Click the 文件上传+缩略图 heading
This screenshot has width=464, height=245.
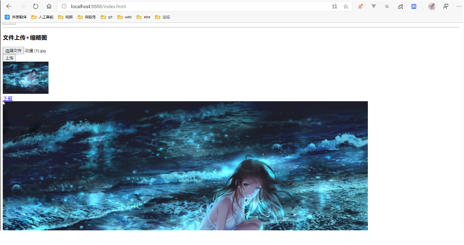pyautogui.click(x=25, y=38)
